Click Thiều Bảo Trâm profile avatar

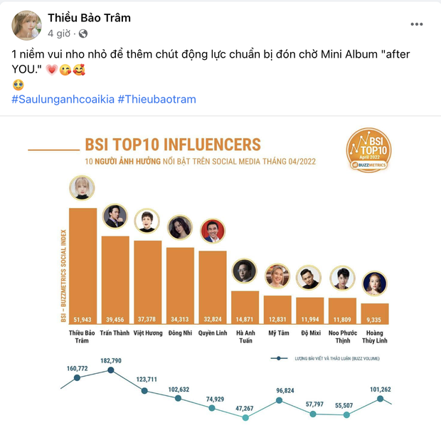26,25
